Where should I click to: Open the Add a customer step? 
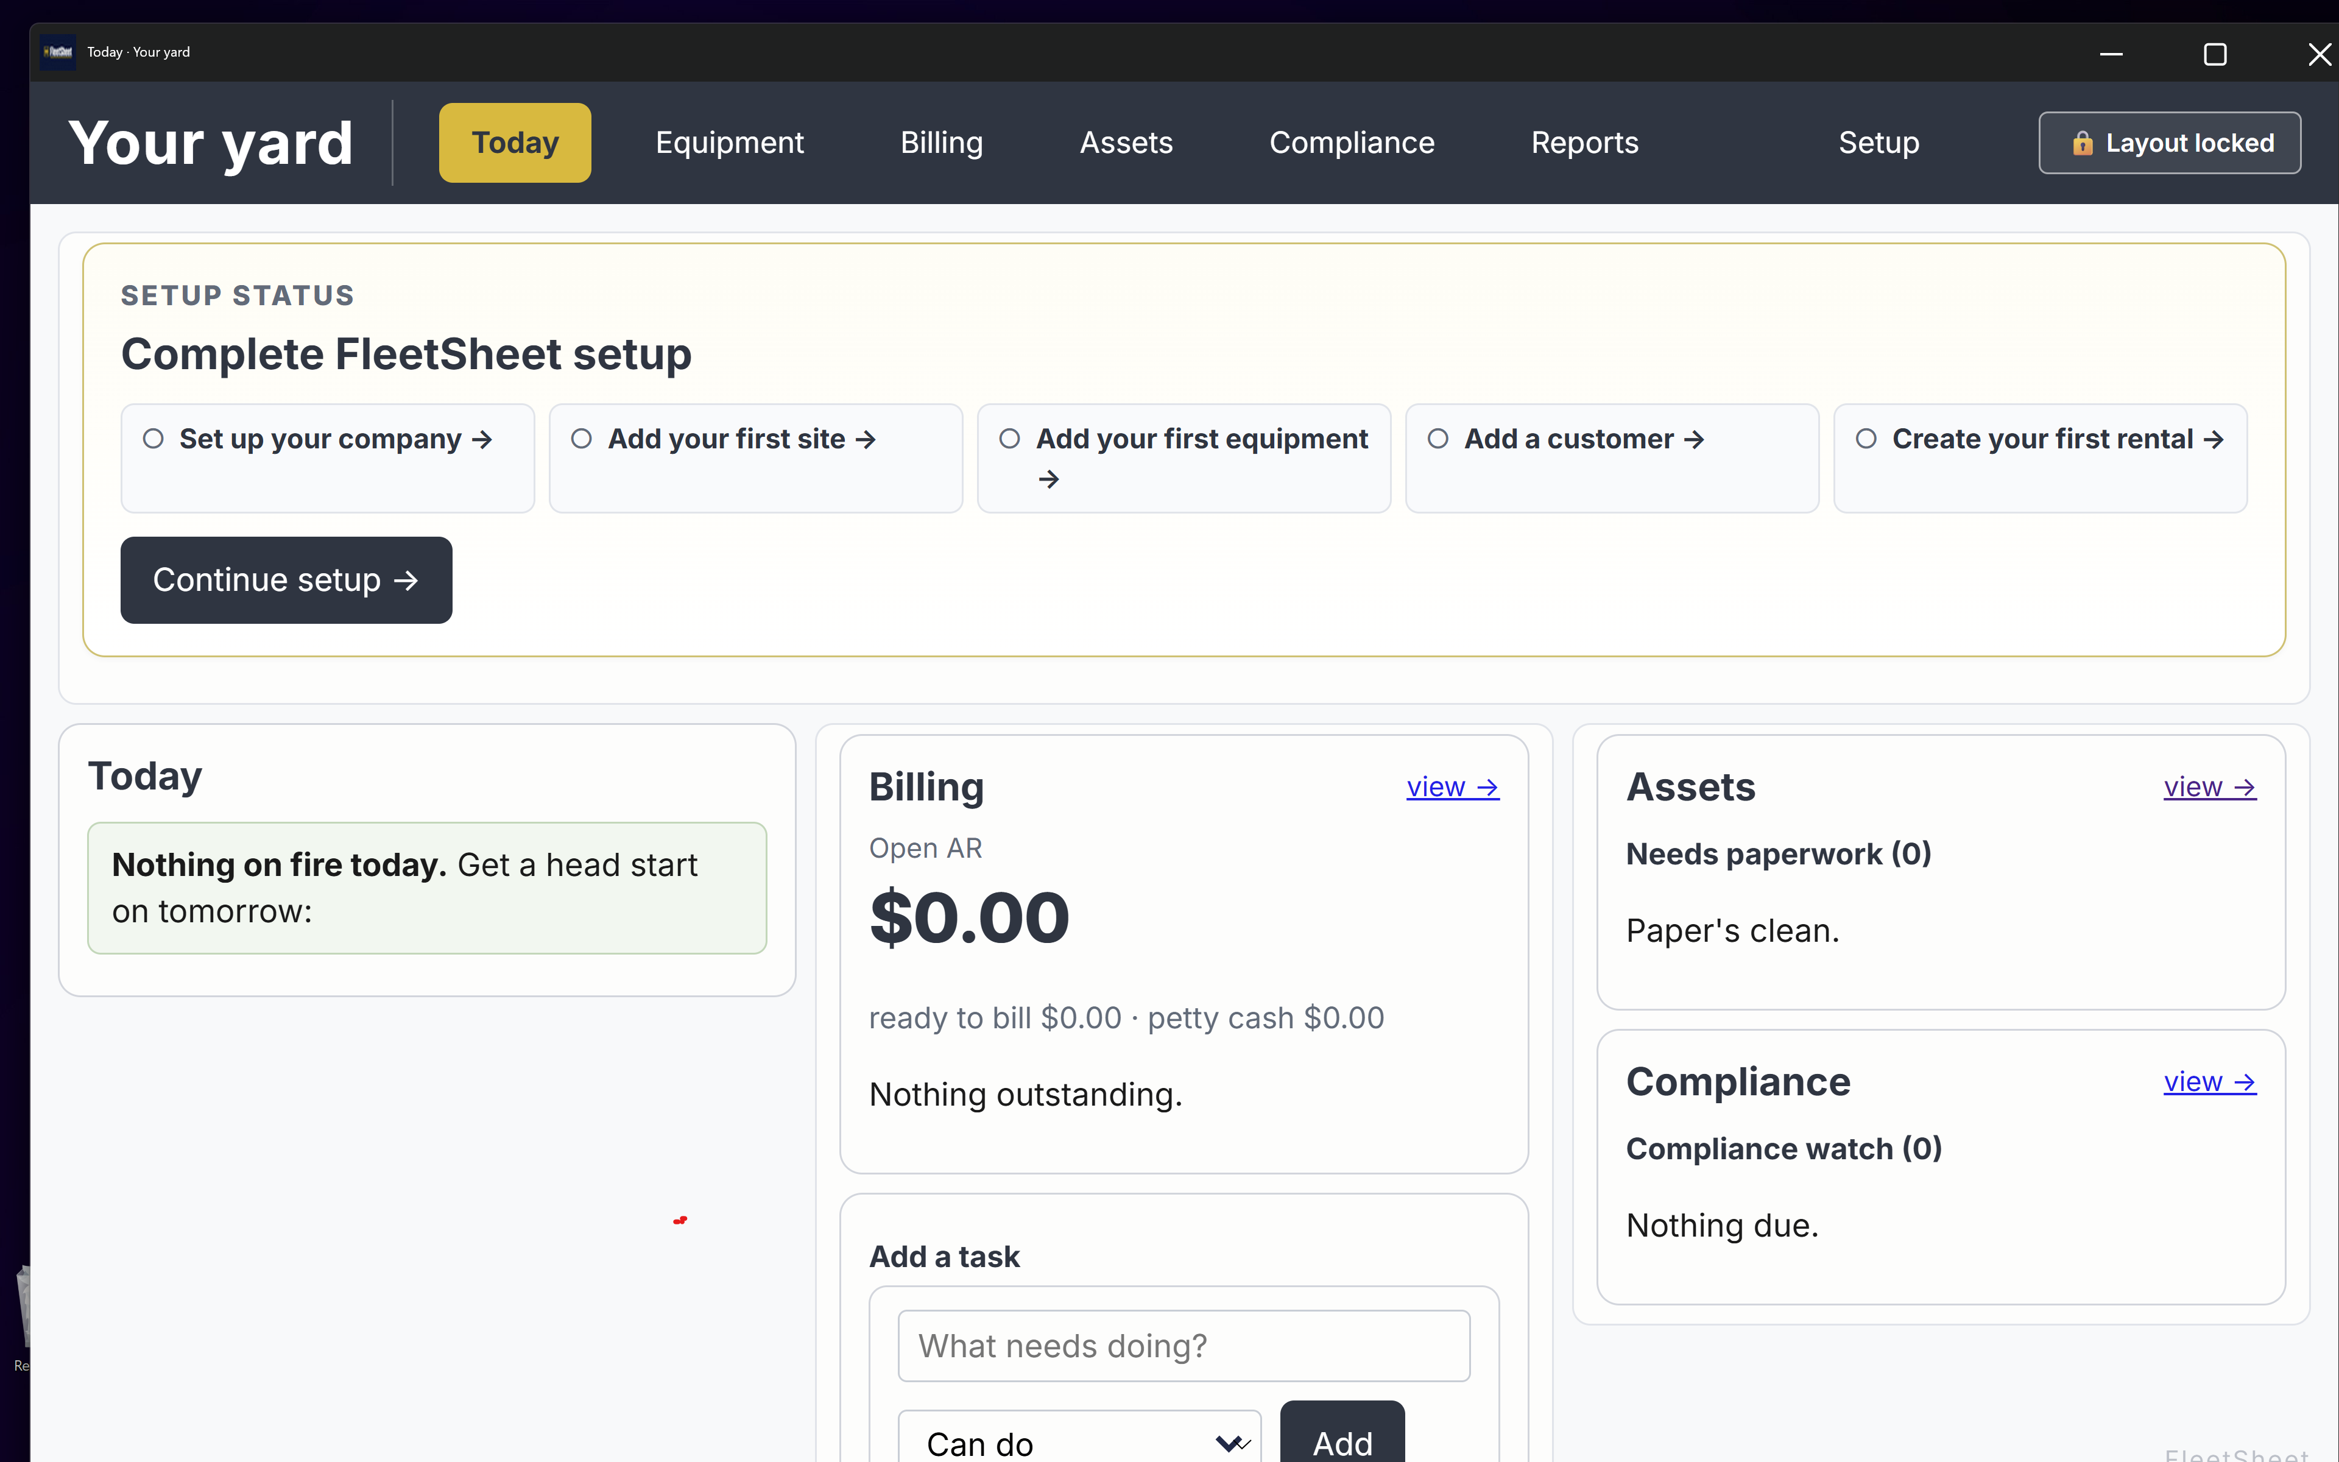click(x=1612, y=458)
